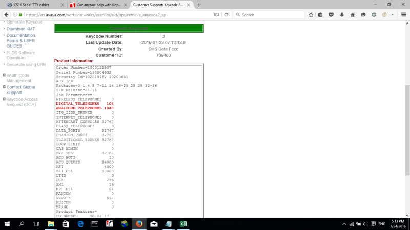Focus the browser Search box
The image size is (410, 230).
(270, 15)
